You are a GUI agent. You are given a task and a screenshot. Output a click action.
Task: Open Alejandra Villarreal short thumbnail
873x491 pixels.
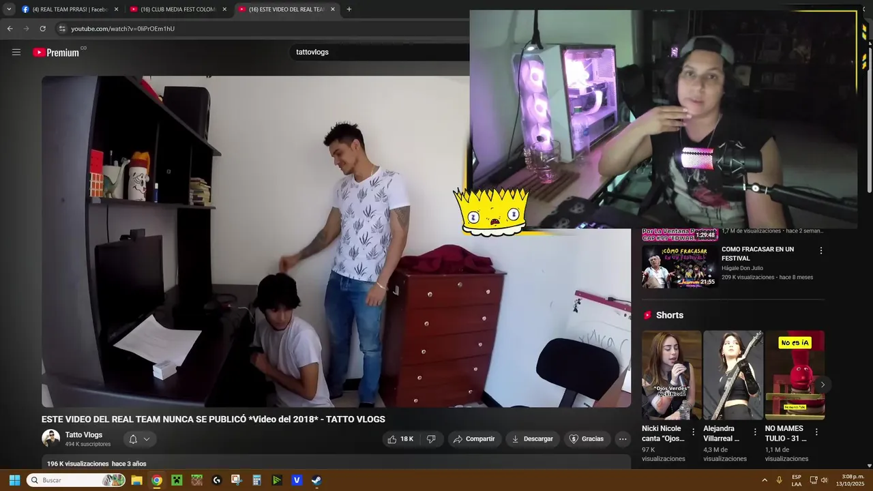(733, 375)
